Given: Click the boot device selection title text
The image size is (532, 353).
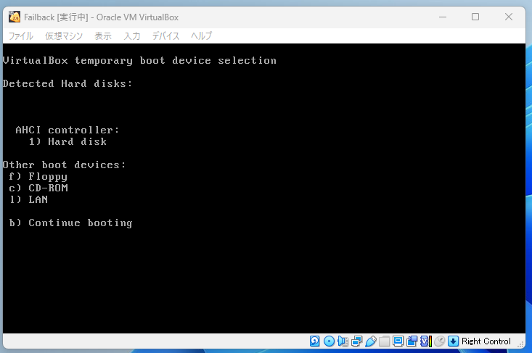Looking at the screenshot, I should (x=139, y=61).
